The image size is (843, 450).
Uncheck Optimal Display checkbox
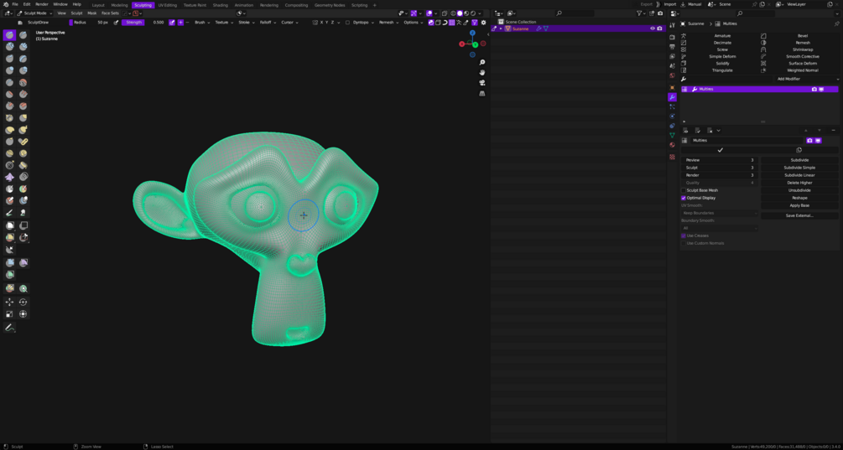tap(684, 198)
